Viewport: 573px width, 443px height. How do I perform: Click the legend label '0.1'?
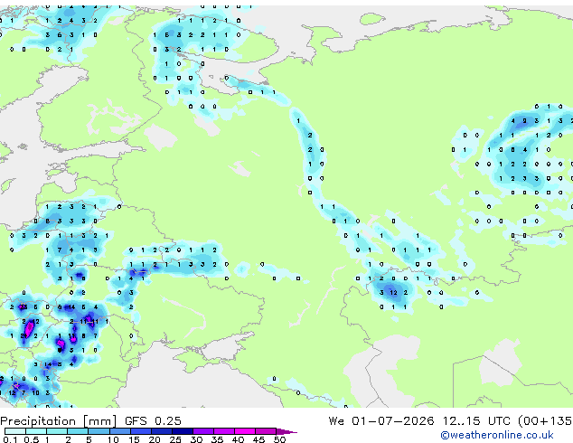[x=10, y=439]
